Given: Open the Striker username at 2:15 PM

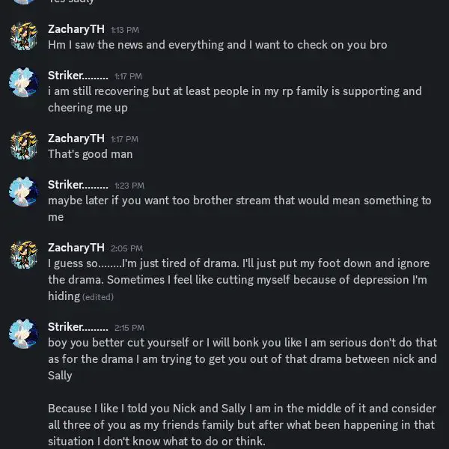Looking at the screenshot, I should (78, 327).
